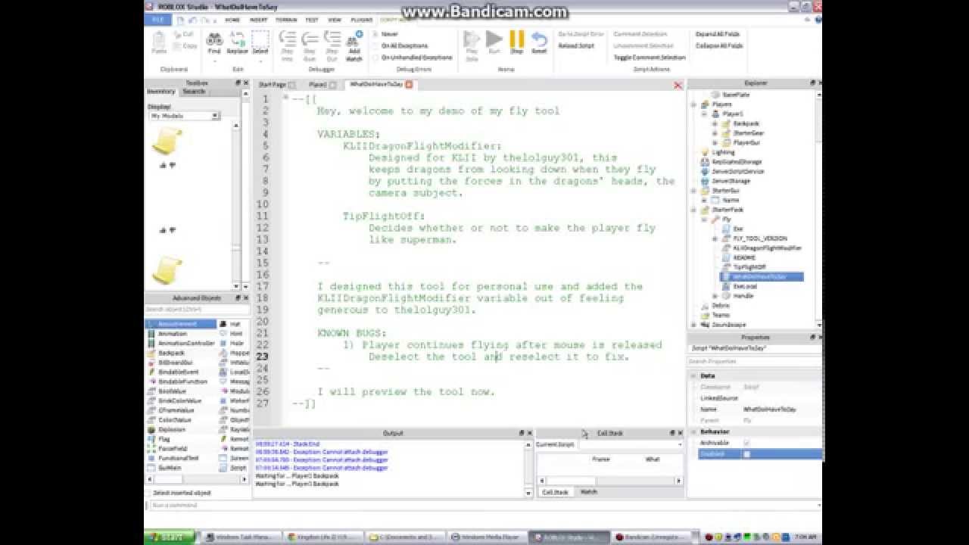Switch to the Watch tab
Viewport: 969px width, 545px height.
pyautogui.click(x=588, y=492)
